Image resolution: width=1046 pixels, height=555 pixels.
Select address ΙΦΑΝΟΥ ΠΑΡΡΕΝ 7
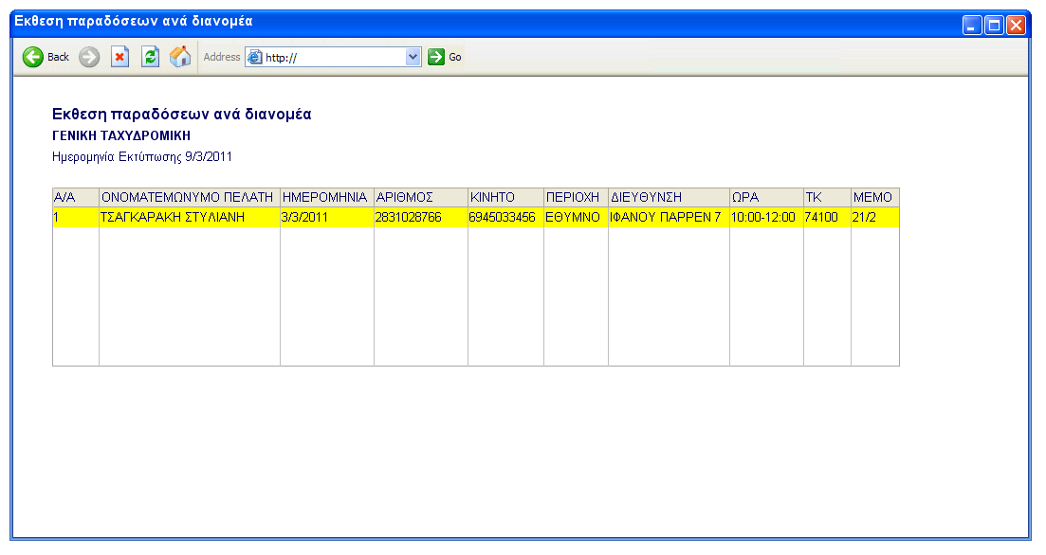tap(670, 217)
